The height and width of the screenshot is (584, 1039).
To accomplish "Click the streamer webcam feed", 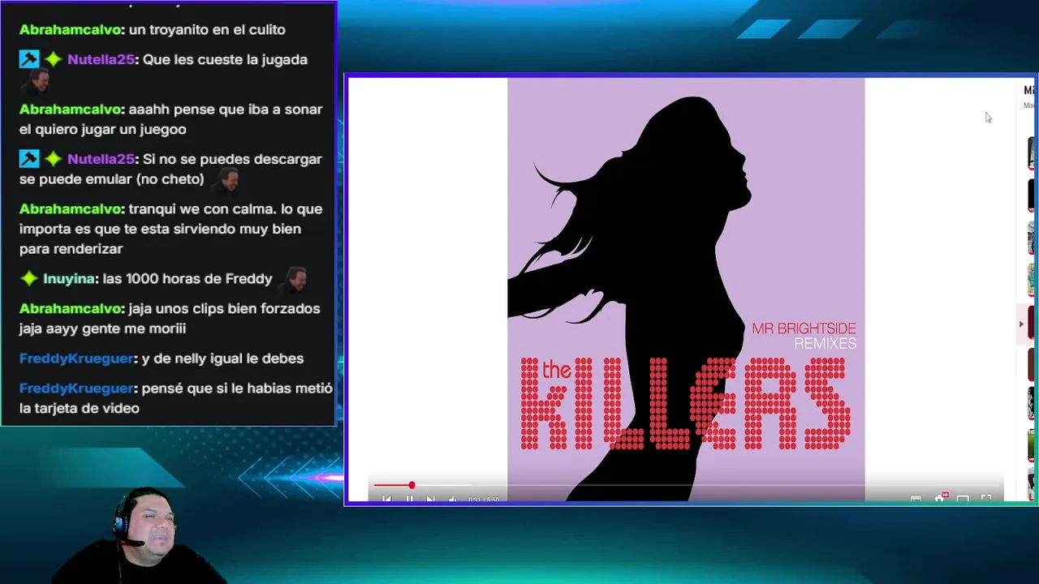I will tap(140, 535).
